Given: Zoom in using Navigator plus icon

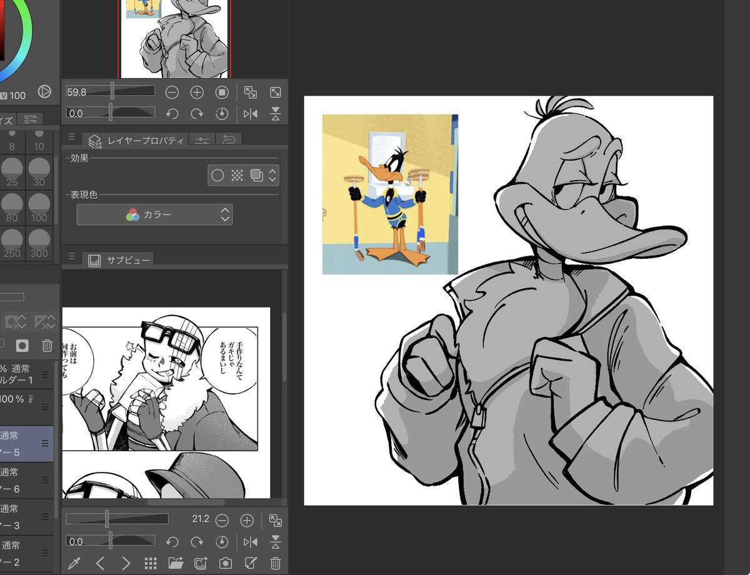Looking at the screenshot, I should [197, 92].
